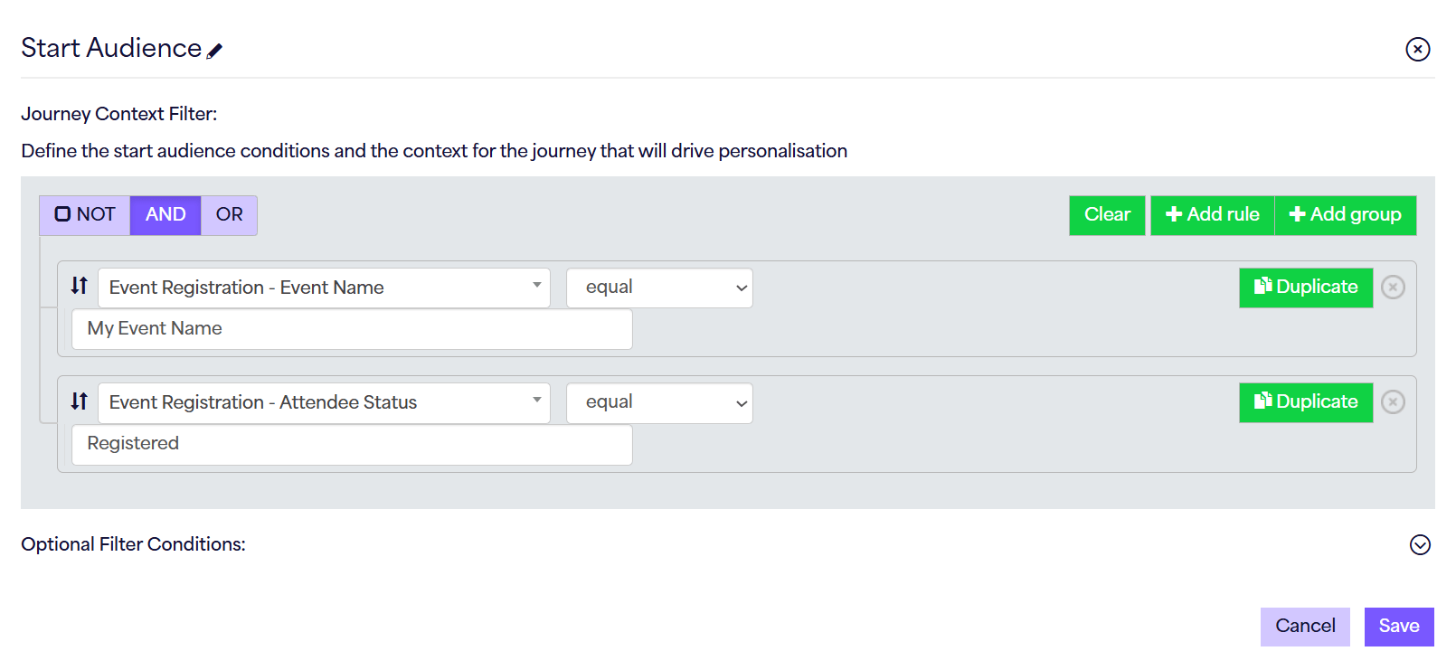Click the My Event Name value field
Viewport: 1456px width, 670px height.
click(352, 329)
